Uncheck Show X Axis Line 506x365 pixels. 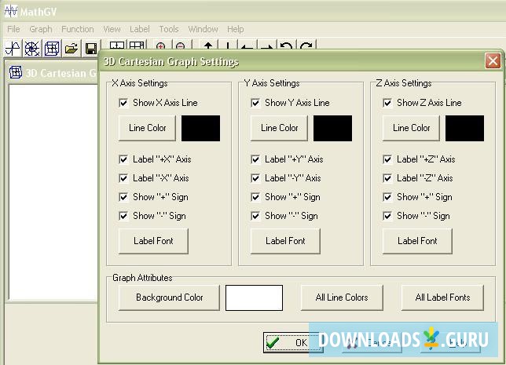tap(123, 103)
